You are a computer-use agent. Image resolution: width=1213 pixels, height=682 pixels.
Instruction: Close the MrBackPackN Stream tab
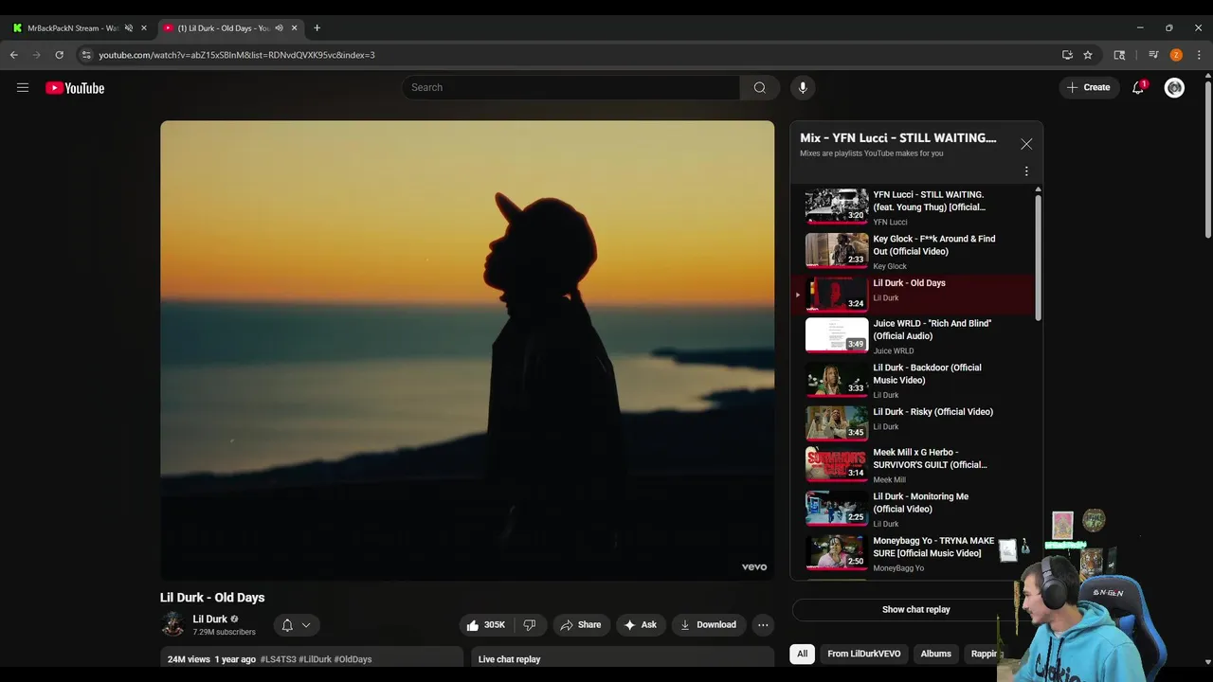[x=144, y=28]
